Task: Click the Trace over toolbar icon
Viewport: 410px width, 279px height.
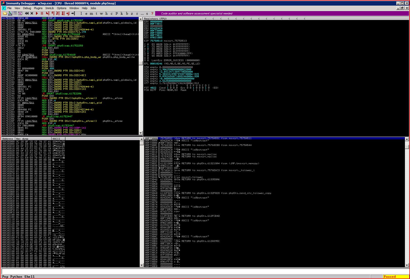Action: pos(63,13)
